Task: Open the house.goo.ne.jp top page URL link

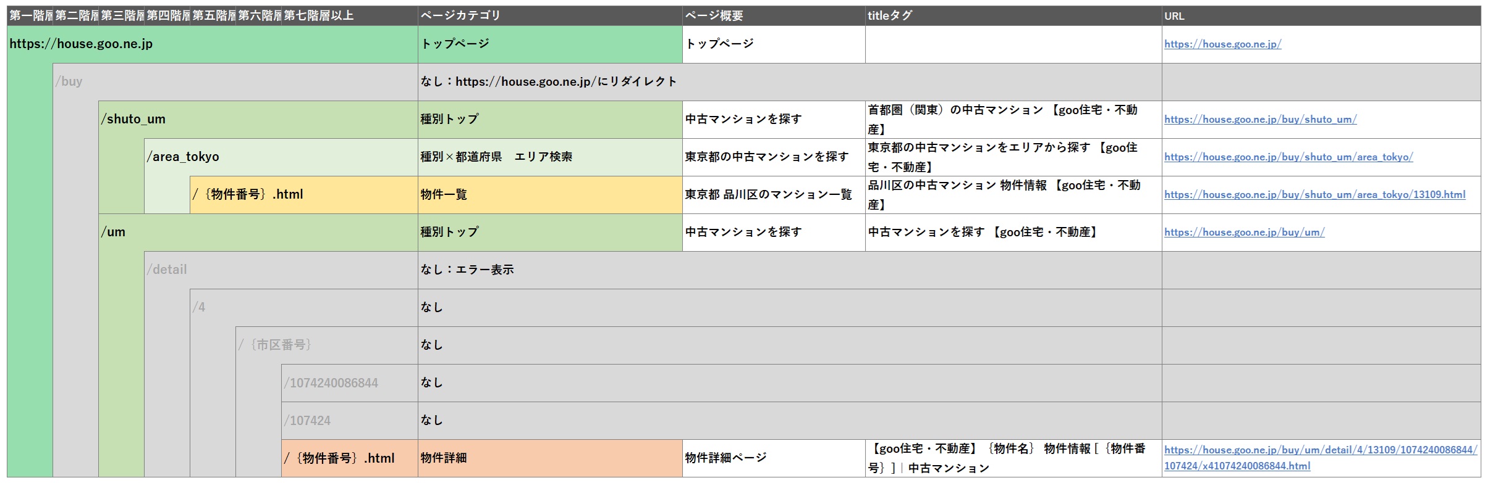Action: click(1222, 44)
